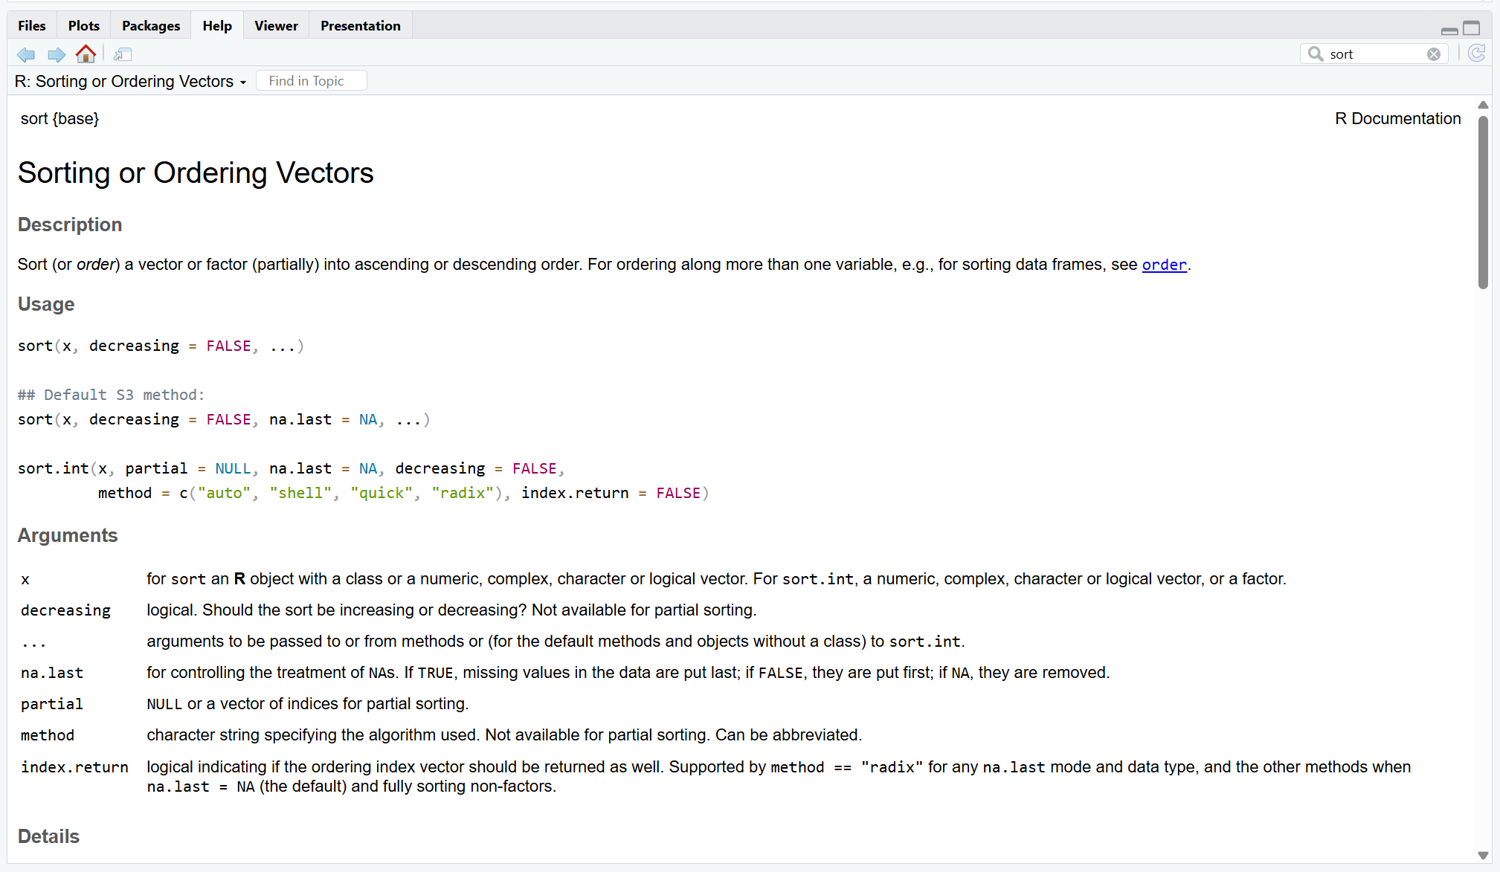This screenshot has height=872, width=1500.
Task: Click the 'Description' section heading
Action: click(x=70, y=225)
